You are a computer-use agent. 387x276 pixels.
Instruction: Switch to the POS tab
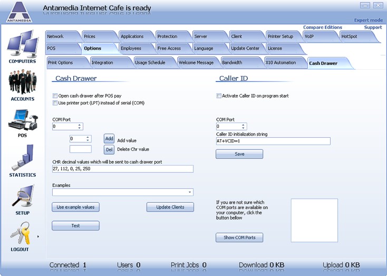pyautogui.click(x=63, y=49)
